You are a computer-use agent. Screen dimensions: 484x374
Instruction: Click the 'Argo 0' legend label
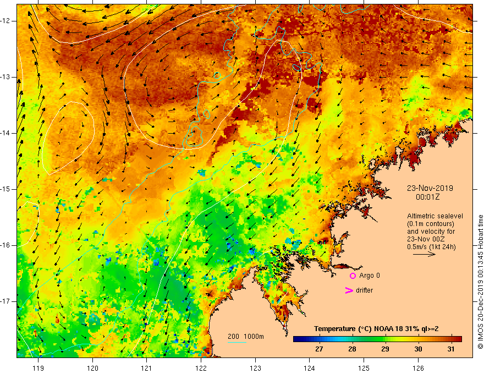click(370, 276)
